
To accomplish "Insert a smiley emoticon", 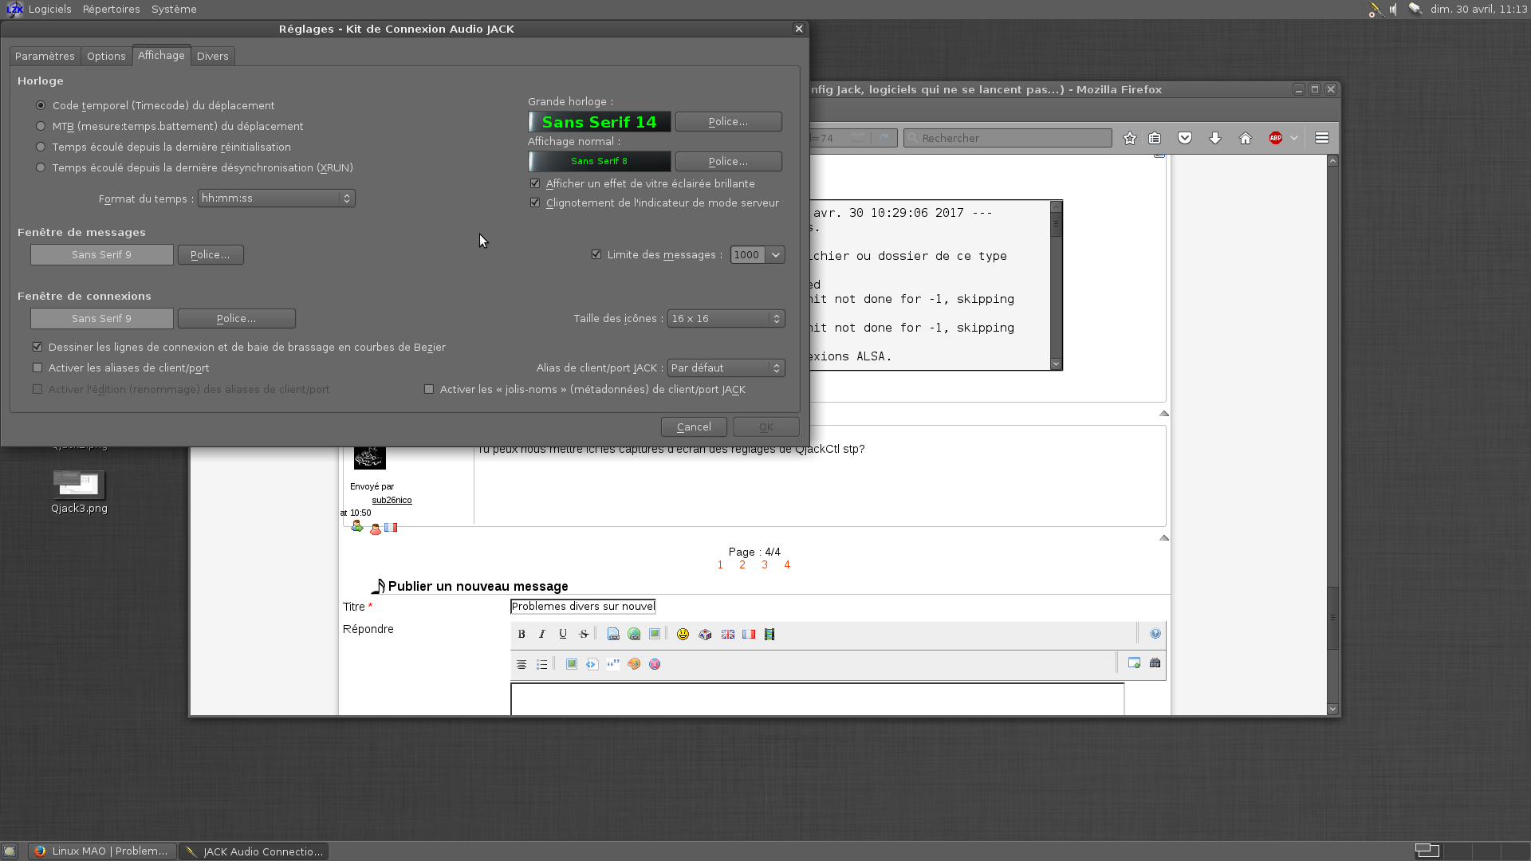I will coord(683,635).
